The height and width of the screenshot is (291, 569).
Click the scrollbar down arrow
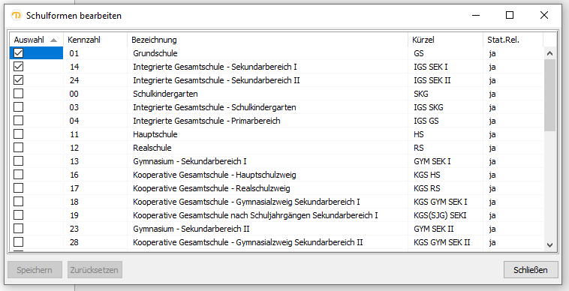[549, 245]
